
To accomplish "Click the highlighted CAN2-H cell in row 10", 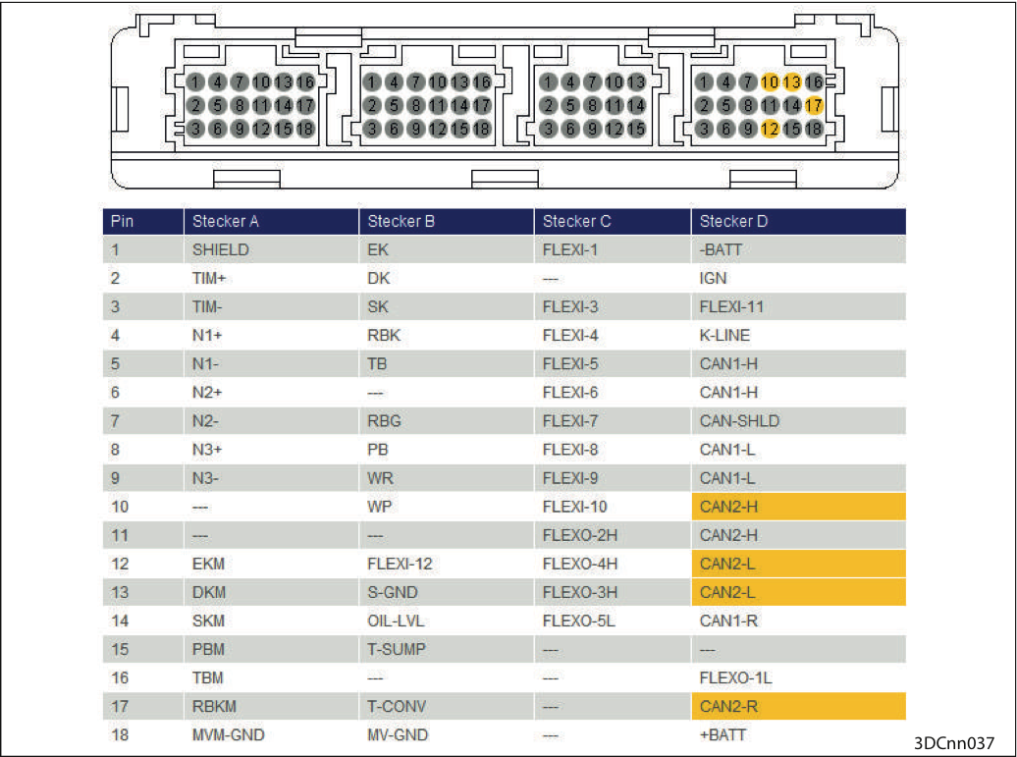I will (798, 507).
